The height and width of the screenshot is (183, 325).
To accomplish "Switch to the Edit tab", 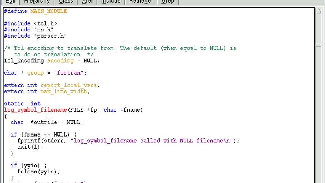I will 10,2.
